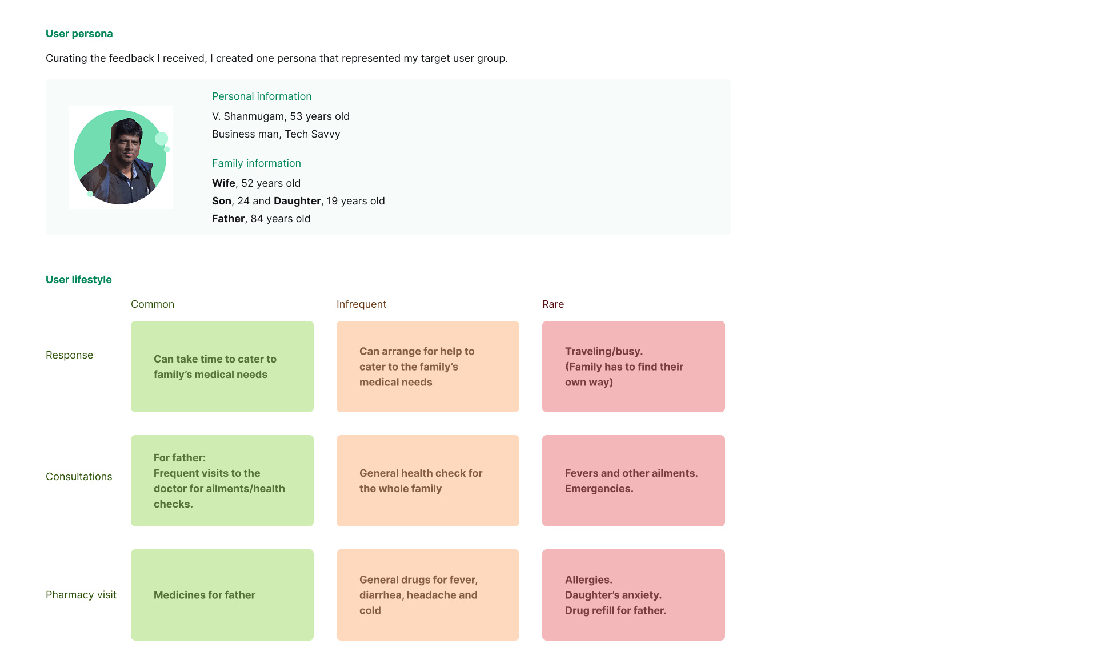Click the "V. Shanmugam, 53 years old" text
Viewport: 1097px width, 668px height.
281,116
